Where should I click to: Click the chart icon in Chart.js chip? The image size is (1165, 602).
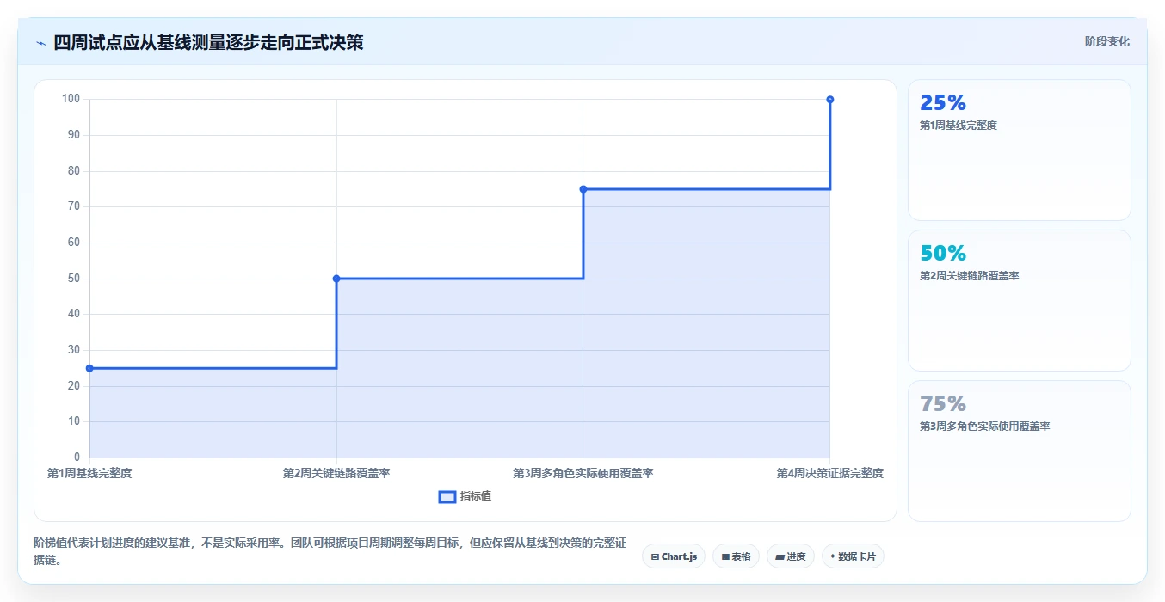(x=655, y=557)
